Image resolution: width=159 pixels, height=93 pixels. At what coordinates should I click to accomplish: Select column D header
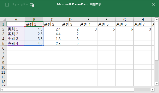click(70, 19)
